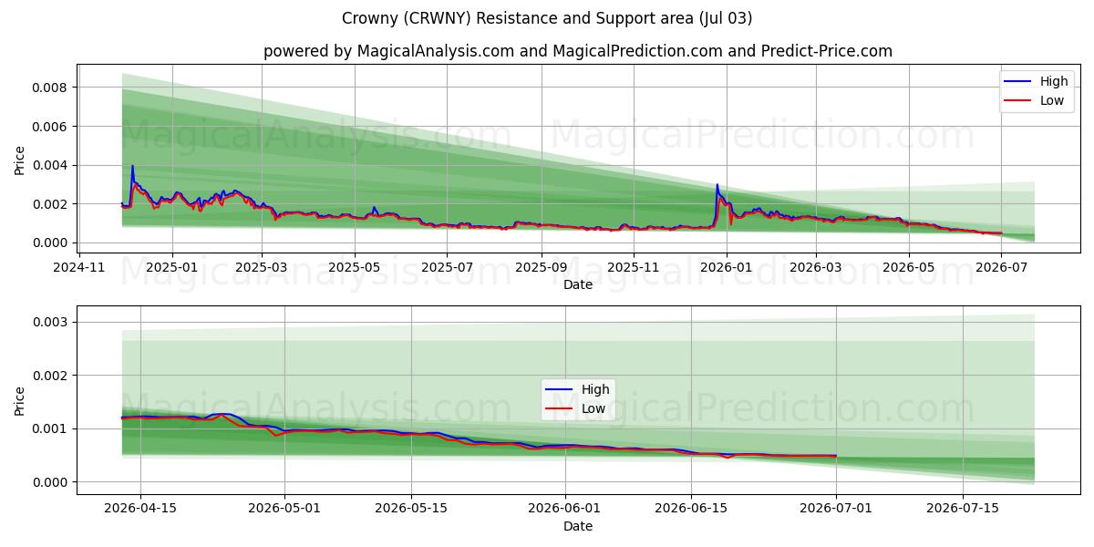Click the x-axis date 2025-01

tap(171, 267)
